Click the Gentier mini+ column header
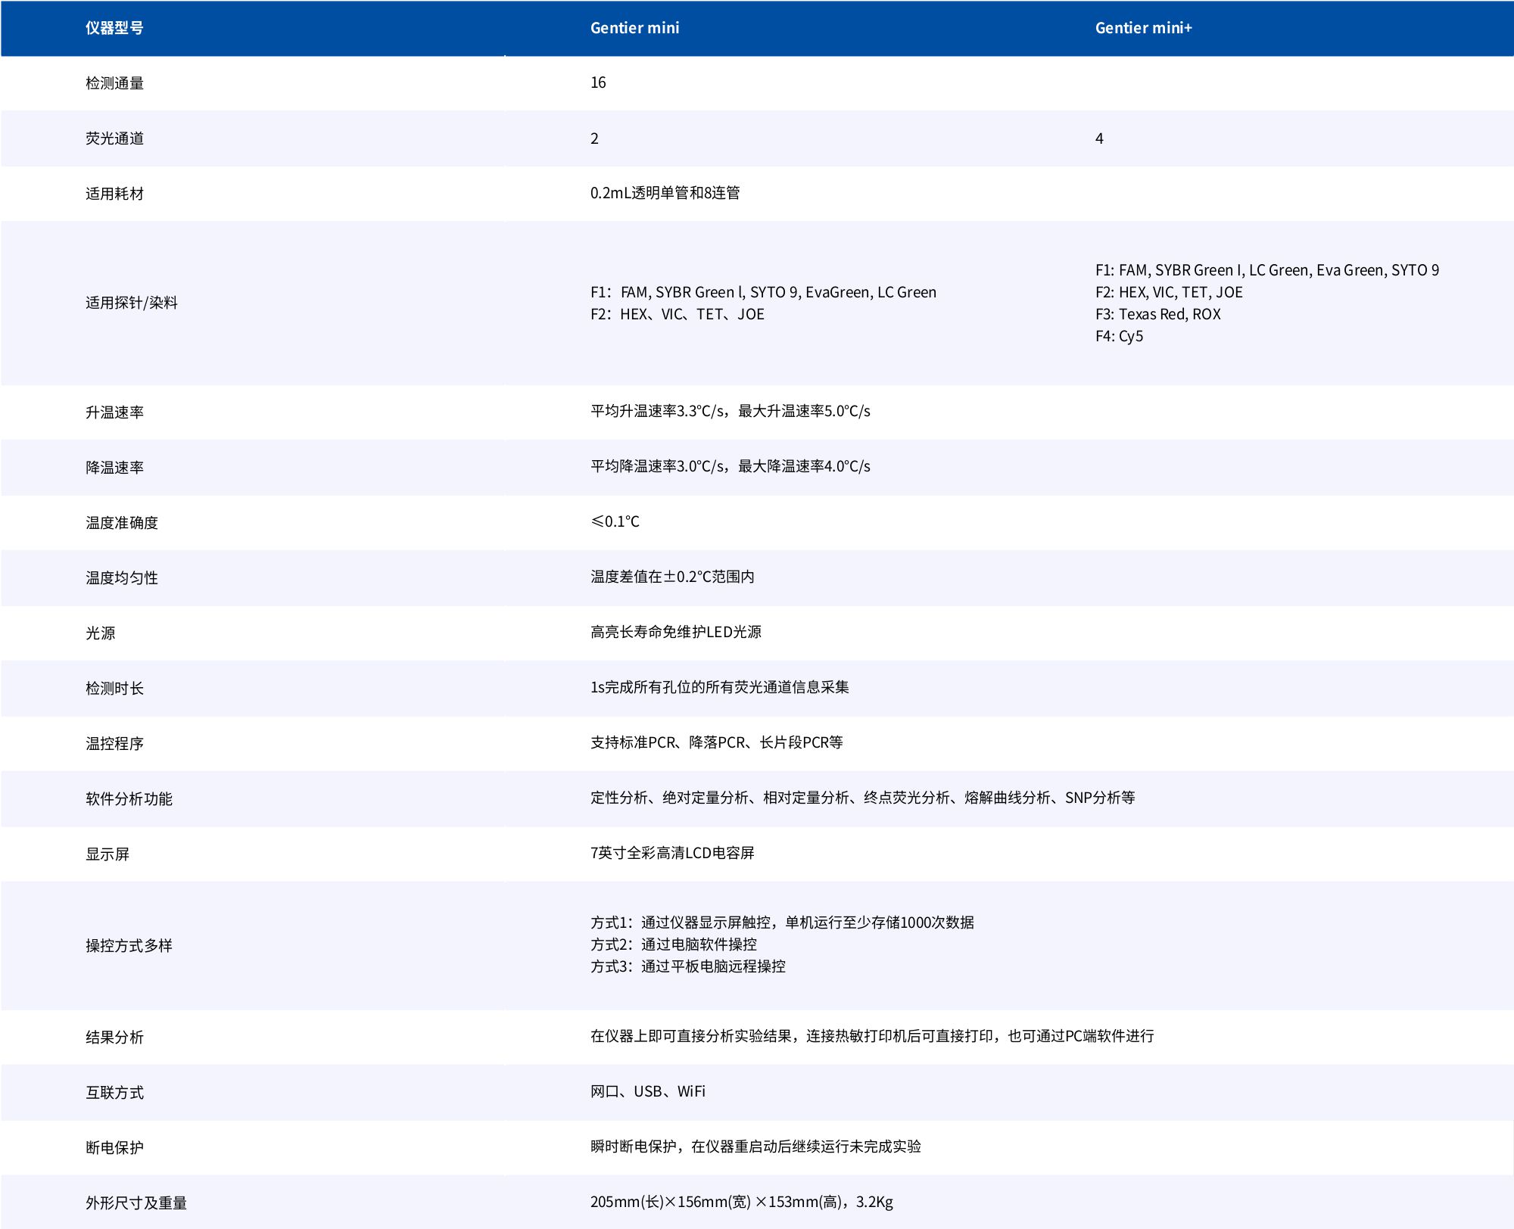 click(1143, 28)
